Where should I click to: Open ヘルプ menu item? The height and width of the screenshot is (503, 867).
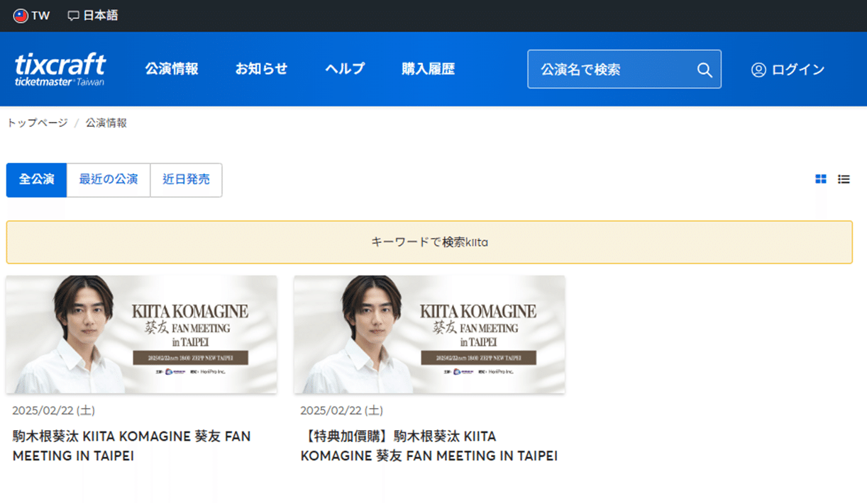click(x=345, y=69)
